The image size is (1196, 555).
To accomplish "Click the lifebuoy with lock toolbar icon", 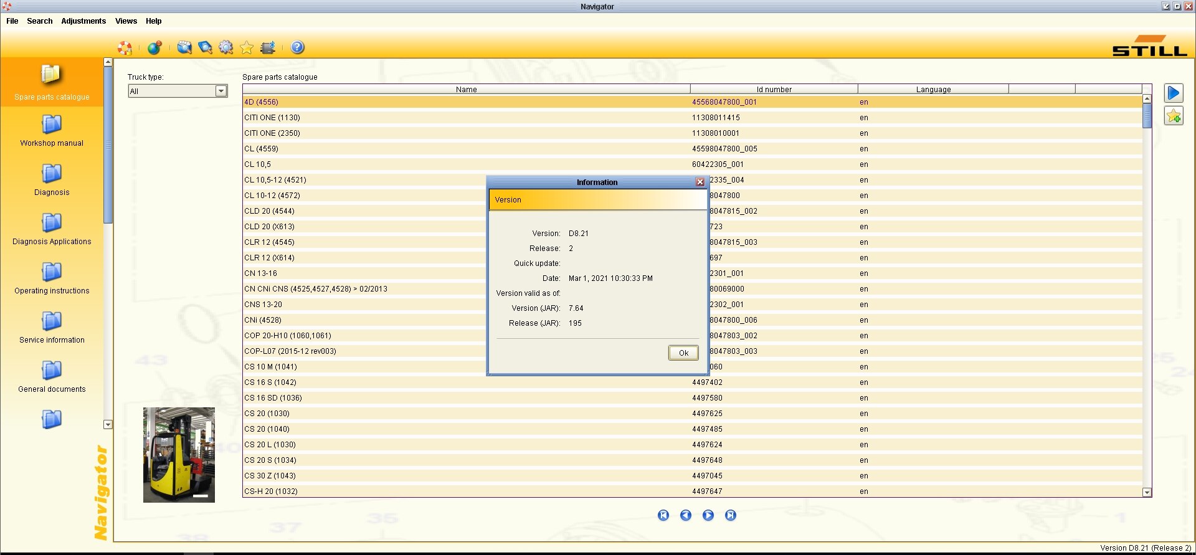I will pos(125,47).
